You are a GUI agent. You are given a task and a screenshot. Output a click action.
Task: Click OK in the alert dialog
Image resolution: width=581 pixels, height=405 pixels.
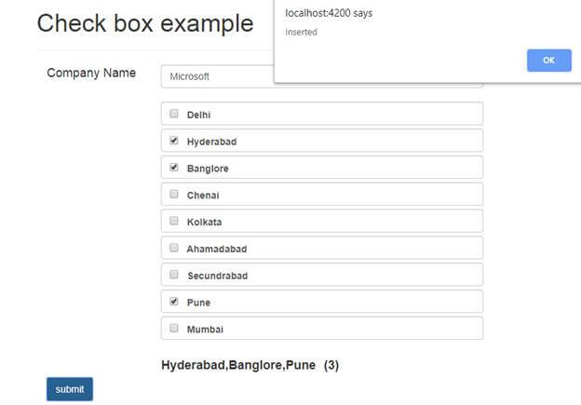(549, 61)
